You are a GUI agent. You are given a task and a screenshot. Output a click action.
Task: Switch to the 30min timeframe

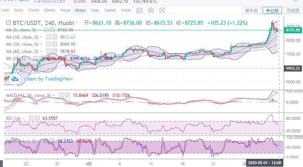[49, 10]
